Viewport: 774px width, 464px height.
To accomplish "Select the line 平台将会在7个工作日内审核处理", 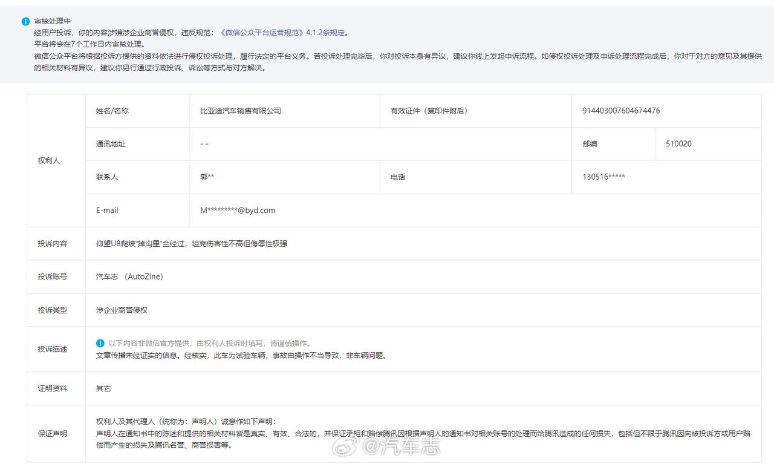I will (x=89, y=45).
